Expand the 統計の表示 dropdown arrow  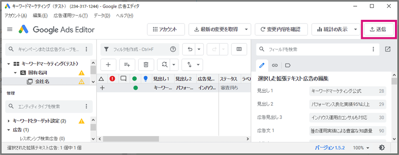[356, 29]
